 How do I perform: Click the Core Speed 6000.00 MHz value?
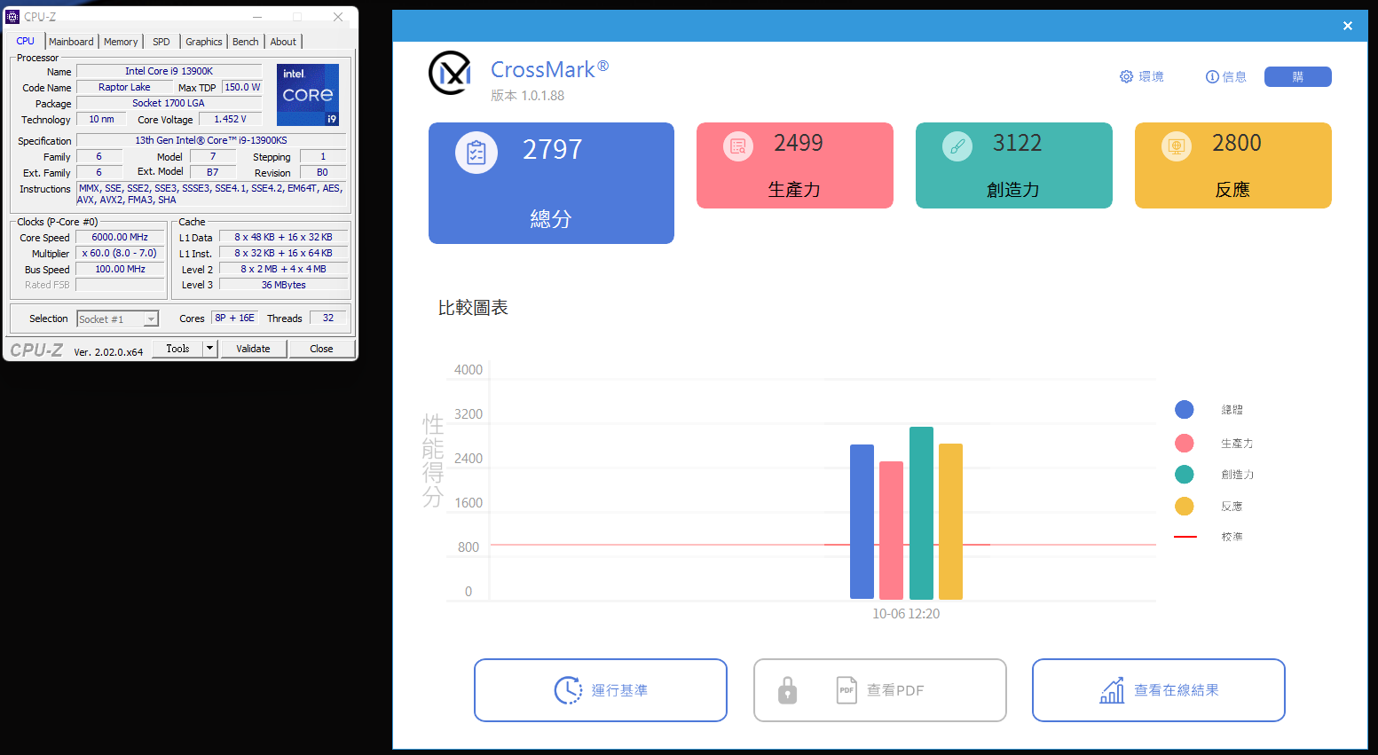pos(120,237)
